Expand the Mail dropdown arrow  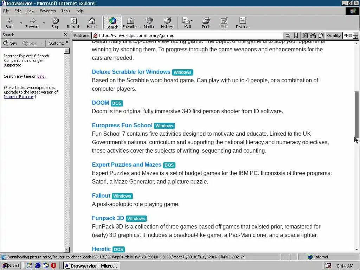coord(192,21)
